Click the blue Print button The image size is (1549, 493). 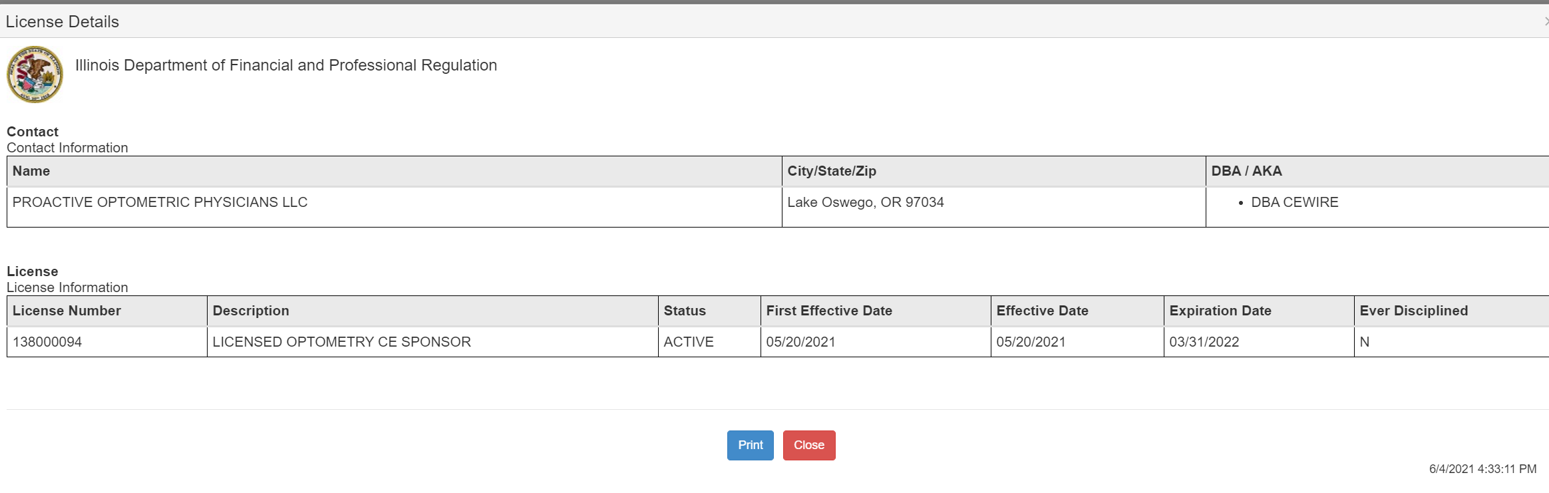pos(750,445)
